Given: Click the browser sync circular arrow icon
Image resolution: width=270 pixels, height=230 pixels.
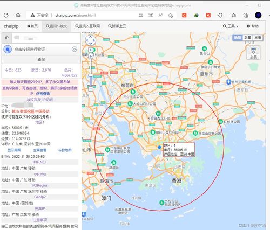Looking at the screenshot, I should point(220,16).
